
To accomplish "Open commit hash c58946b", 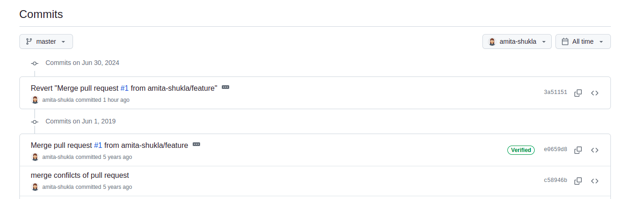I will click(555, 181).
